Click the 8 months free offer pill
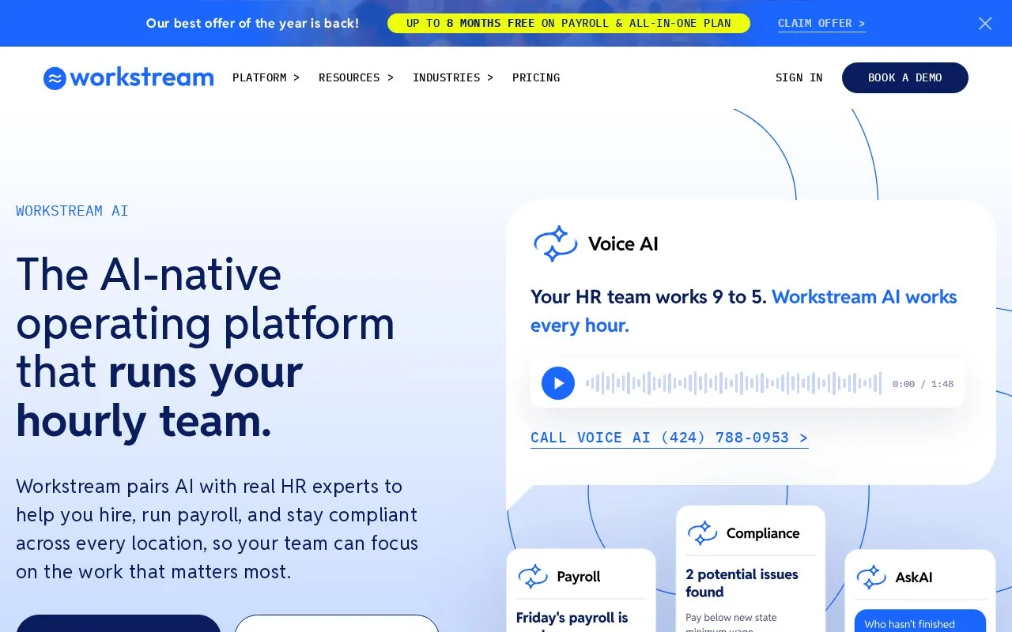Screen dimensions: 1012x632 (x=568, y=23)
